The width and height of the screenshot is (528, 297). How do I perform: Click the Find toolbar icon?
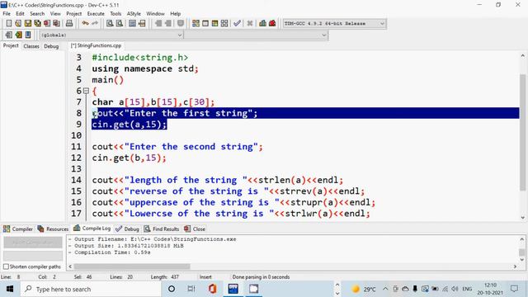pos(110,23)
